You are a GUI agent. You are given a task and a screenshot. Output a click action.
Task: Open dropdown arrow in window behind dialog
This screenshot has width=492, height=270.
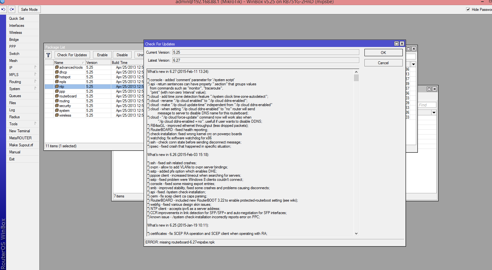point(413,64)
